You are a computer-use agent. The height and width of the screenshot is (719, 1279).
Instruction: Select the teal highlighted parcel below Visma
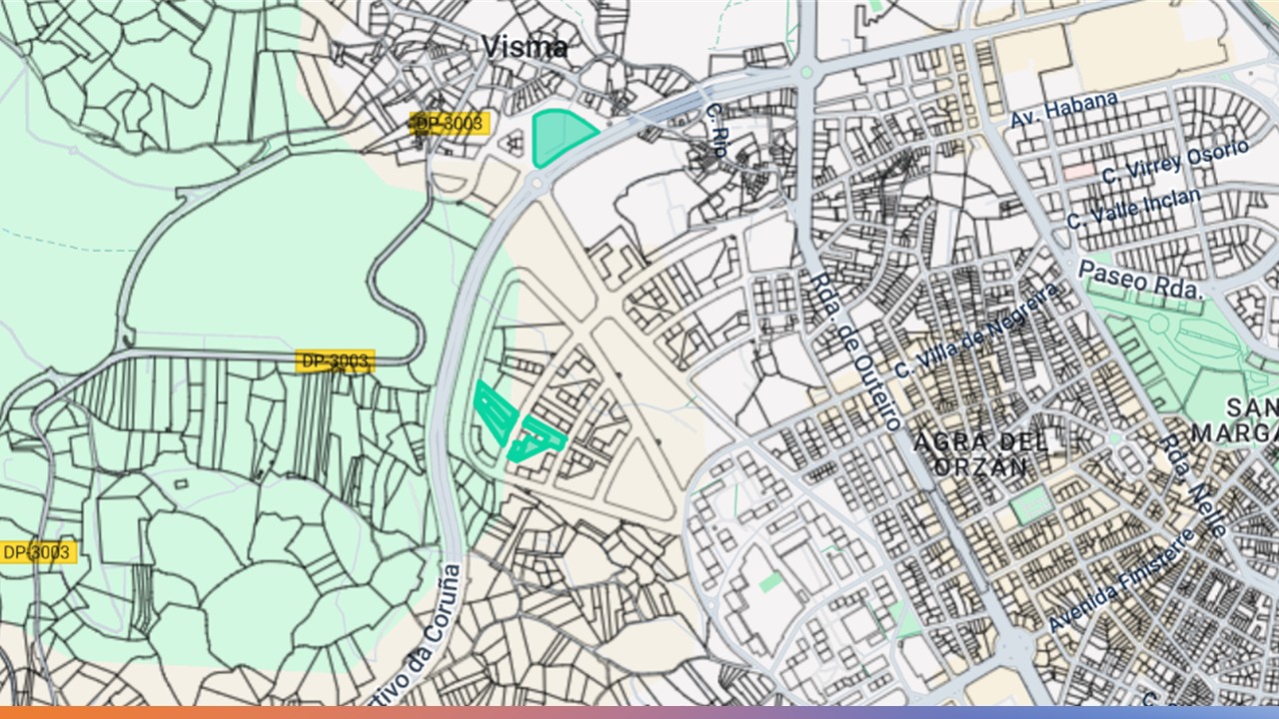558,137
